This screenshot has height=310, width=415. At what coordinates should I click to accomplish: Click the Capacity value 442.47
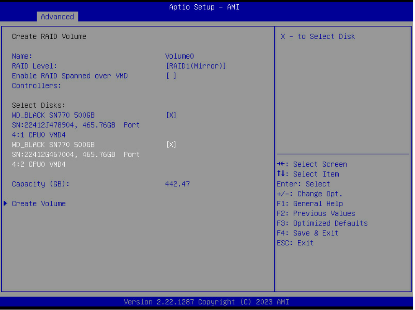click(x=177, y=184)
